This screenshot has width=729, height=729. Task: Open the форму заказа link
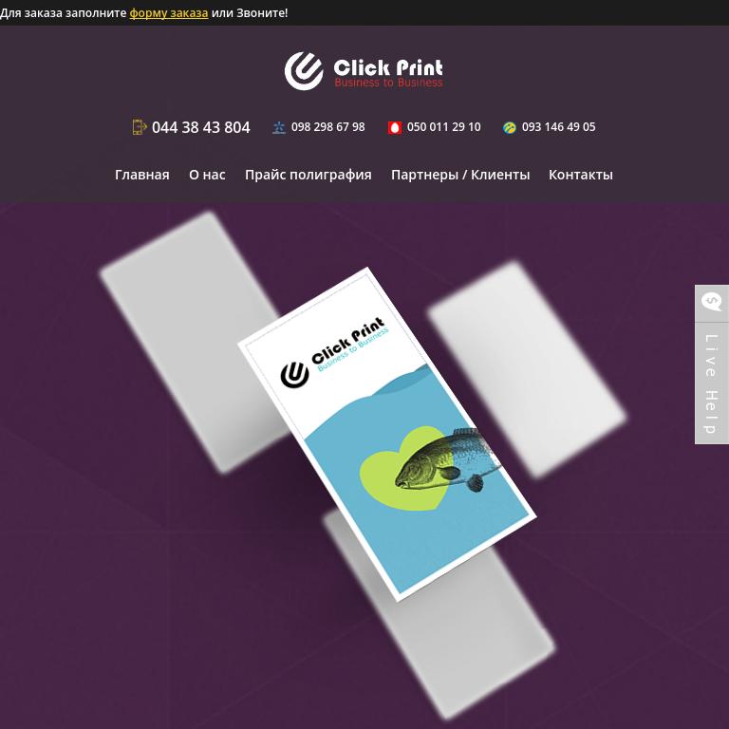pyautogui.click(x=168, y=13)
